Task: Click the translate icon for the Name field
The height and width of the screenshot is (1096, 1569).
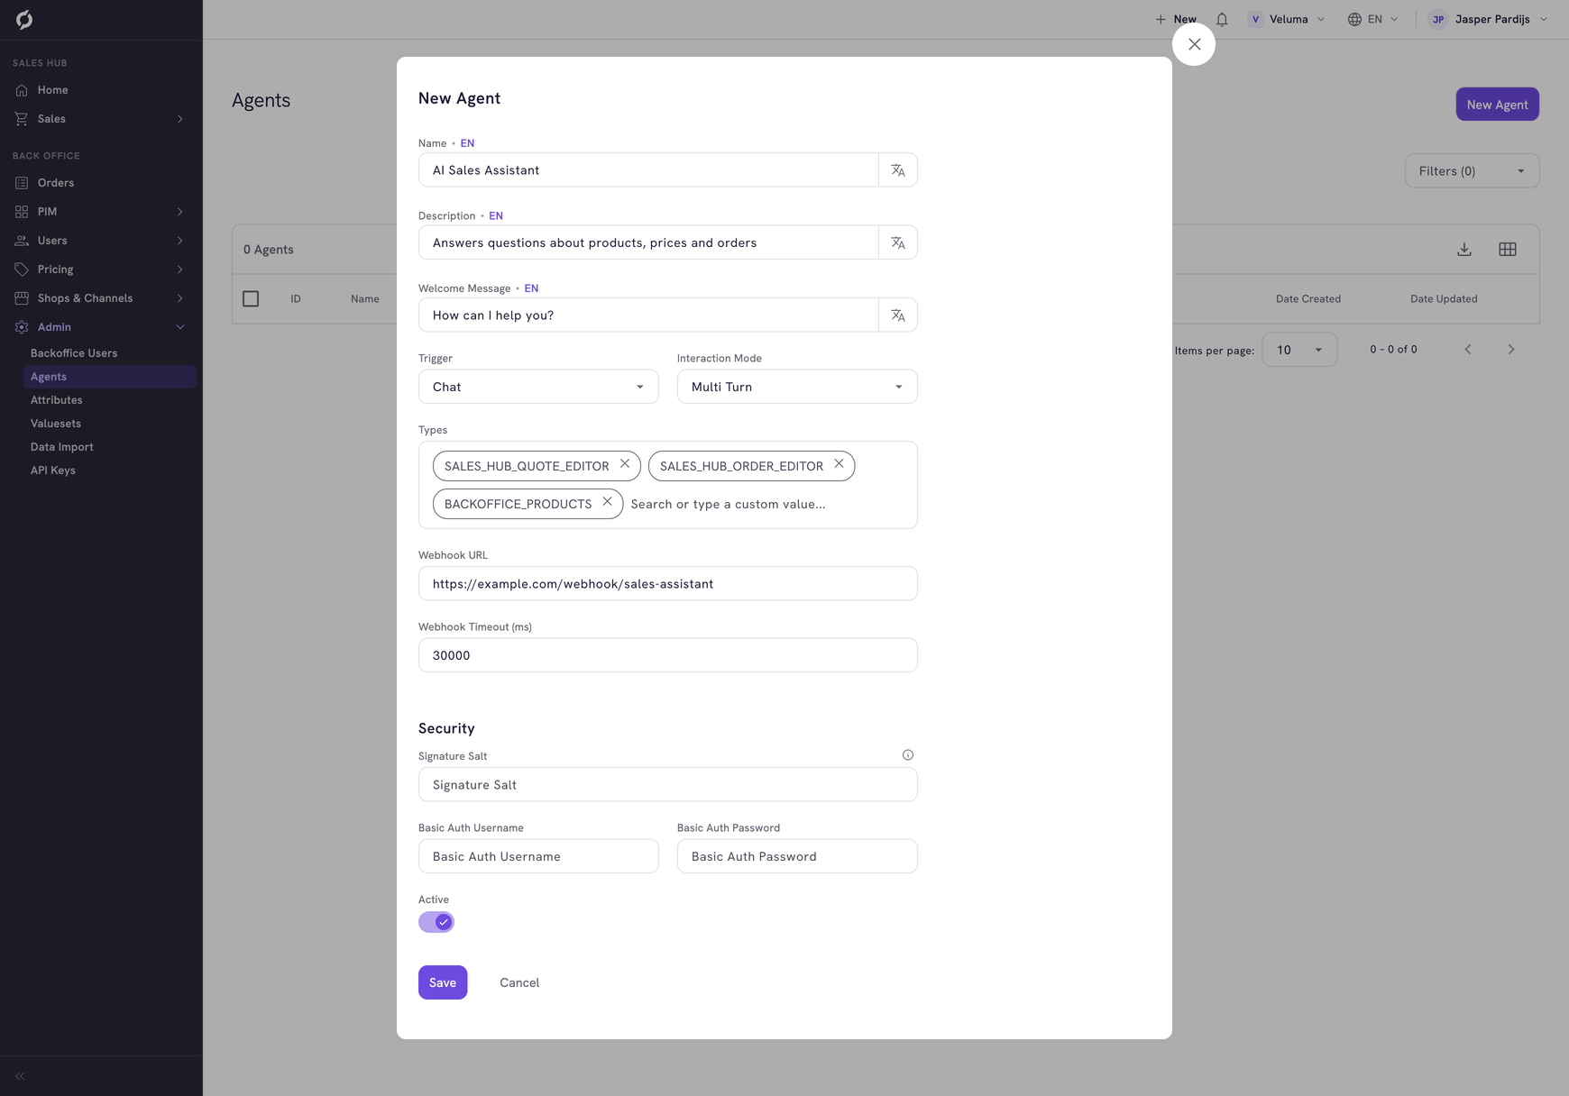Action: tap(898, 170)
